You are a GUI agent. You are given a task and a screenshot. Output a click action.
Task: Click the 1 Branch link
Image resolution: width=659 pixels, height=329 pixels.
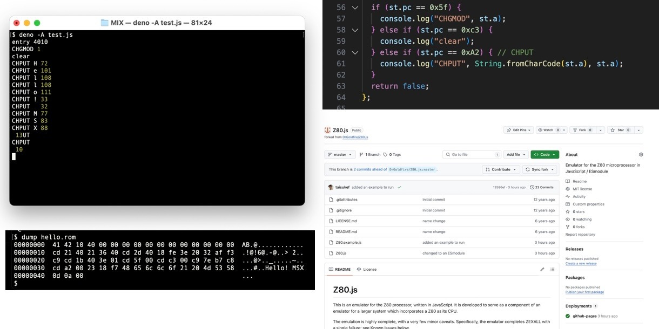pyautogui.click(x=373, y=154)
